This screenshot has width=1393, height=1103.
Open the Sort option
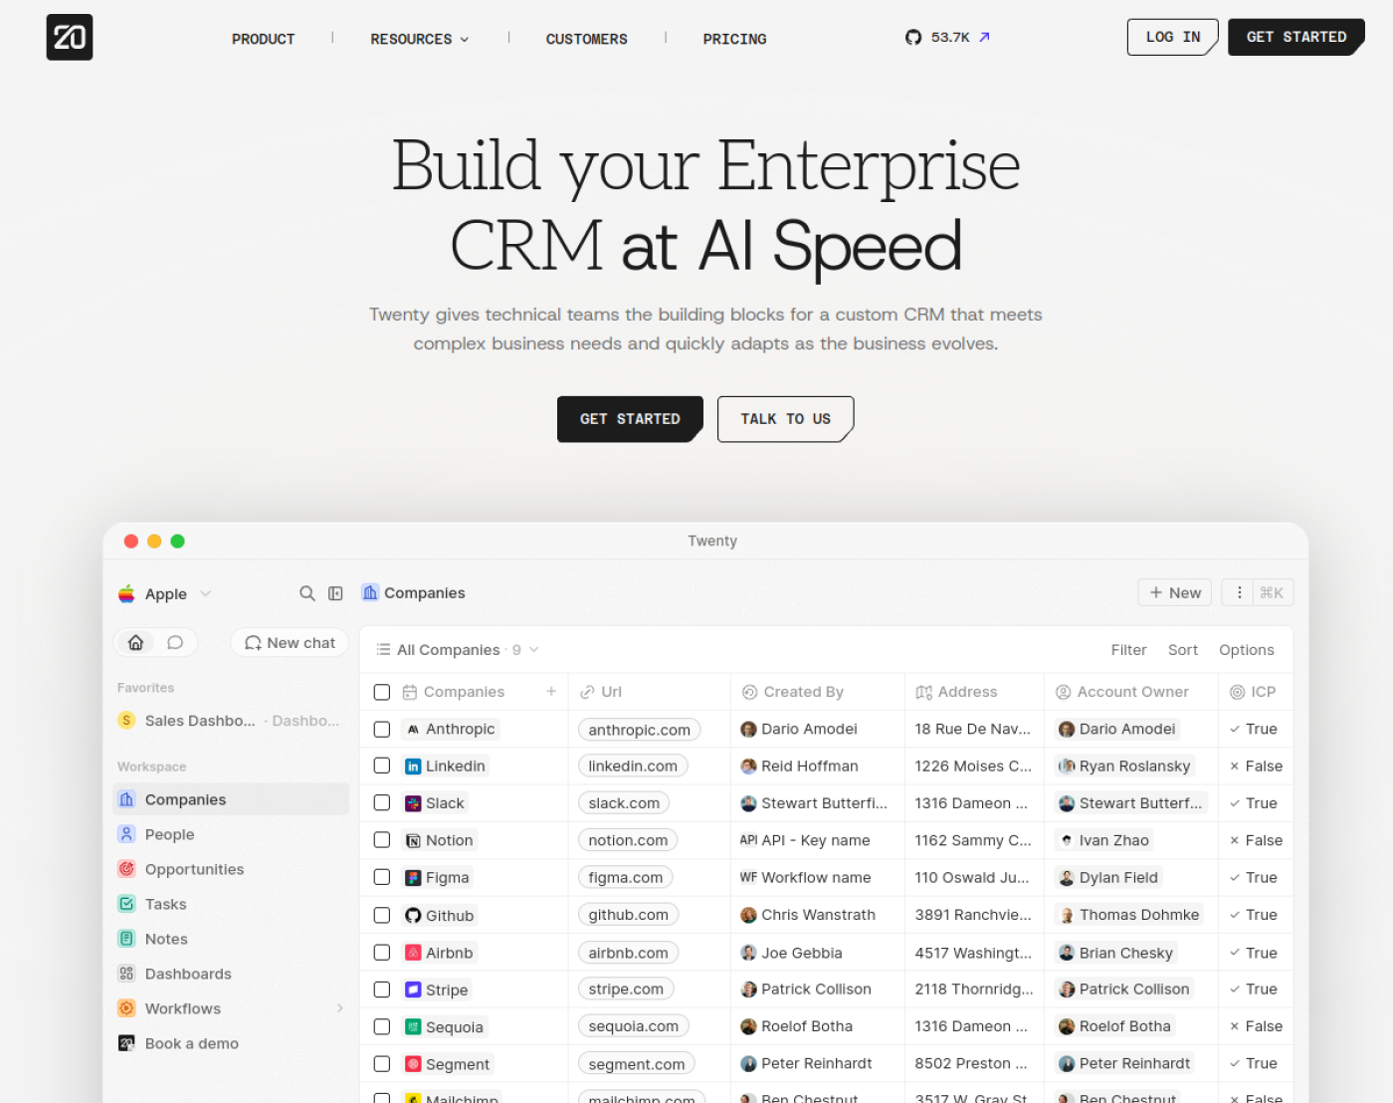[1182, 650]
